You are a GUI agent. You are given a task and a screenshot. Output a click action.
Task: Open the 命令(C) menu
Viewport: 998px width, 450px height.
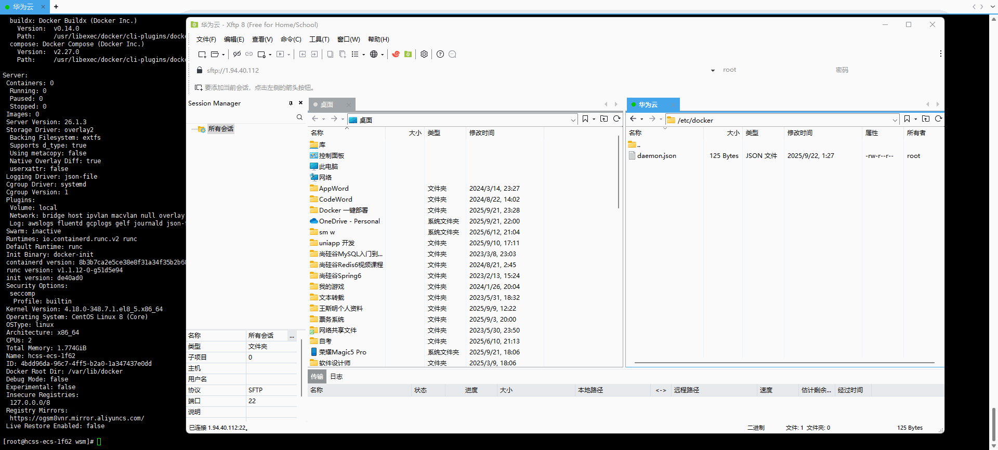pyautogui.click(x=291, y=39)
